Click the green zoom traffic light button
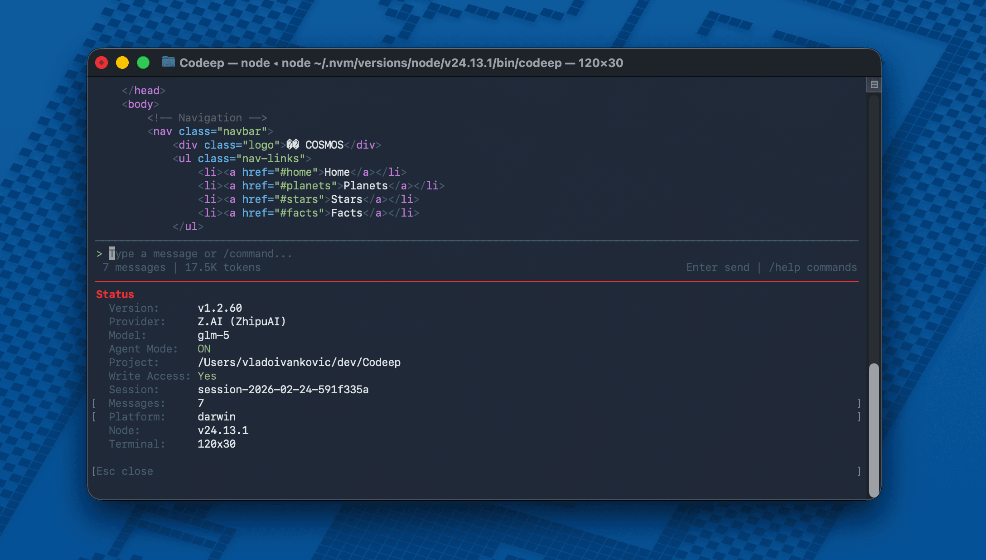 (x=144, y=63)
